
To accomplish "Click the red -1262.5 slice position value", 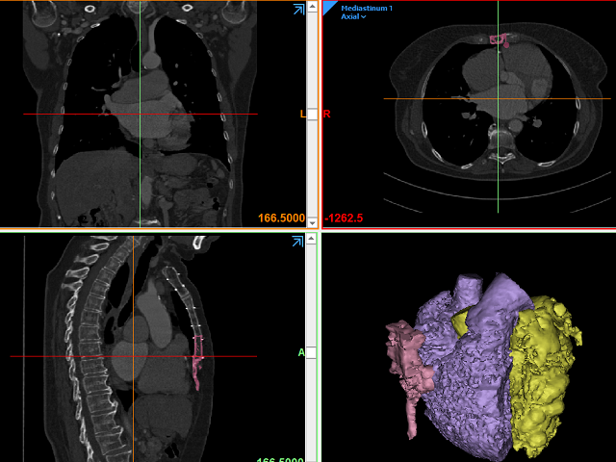I will 344,218.
